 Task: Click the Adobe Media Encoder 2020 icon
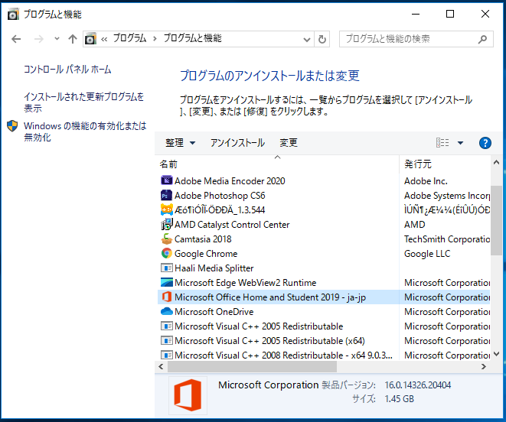[167, 180]
